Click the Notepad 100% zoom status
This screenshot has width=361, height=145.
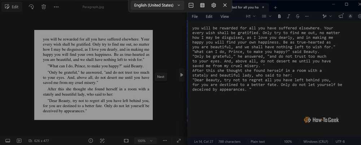tap(288, 141)
